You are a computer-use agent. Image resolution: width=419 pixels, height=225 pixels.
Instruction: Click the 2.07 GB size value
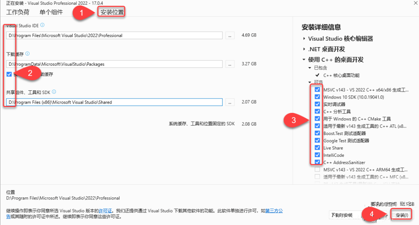249,102
